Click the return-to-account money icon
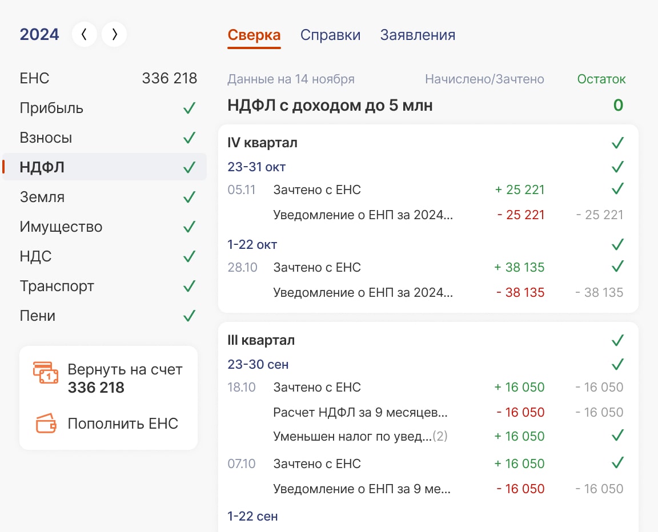Screen dimensions: 658x532 tap(45, 373)
